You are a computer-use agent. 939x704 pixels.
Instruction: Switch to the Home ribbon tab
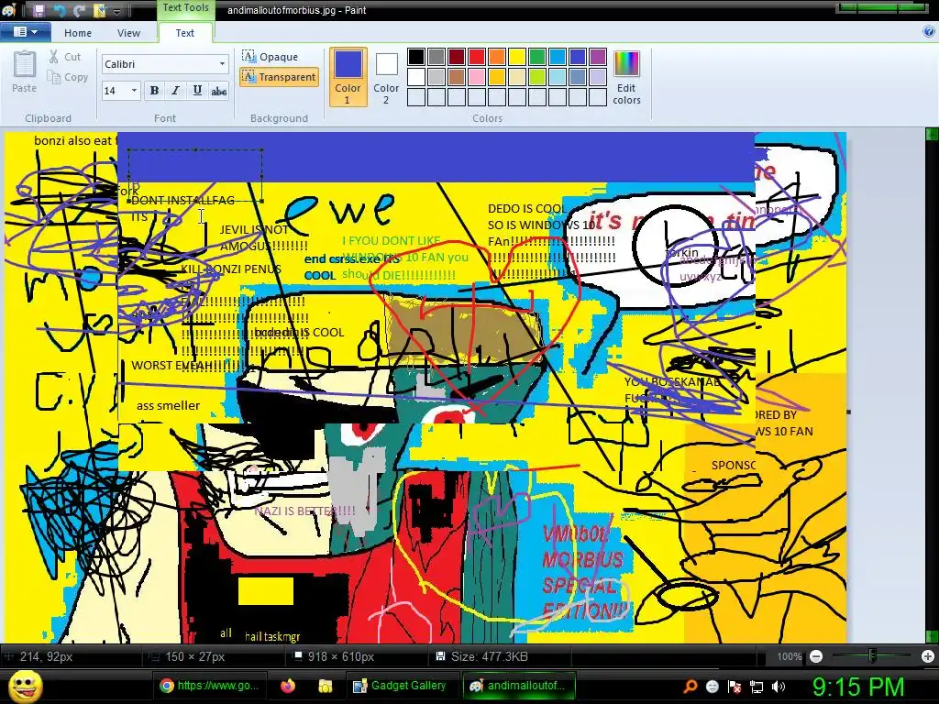point(78,33)
